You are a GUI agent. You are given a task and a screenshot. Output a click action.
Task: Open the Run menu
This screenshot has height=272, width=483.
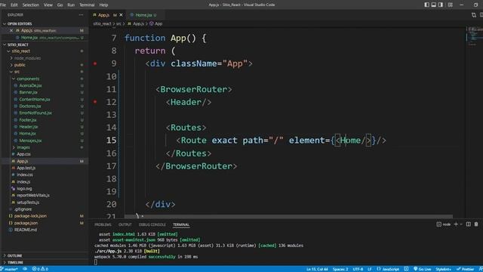tap(71, 5)
